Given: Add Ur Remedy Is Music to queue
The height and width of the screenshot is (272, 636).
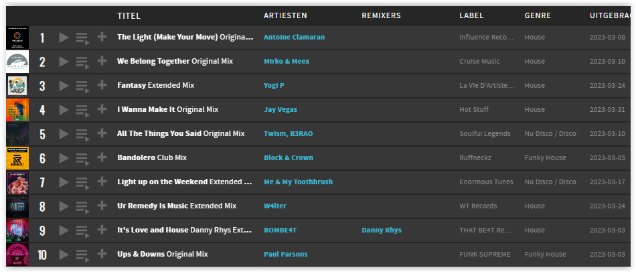Looking at the screenshot, I should pyautogui.click(x=82, y=206).
